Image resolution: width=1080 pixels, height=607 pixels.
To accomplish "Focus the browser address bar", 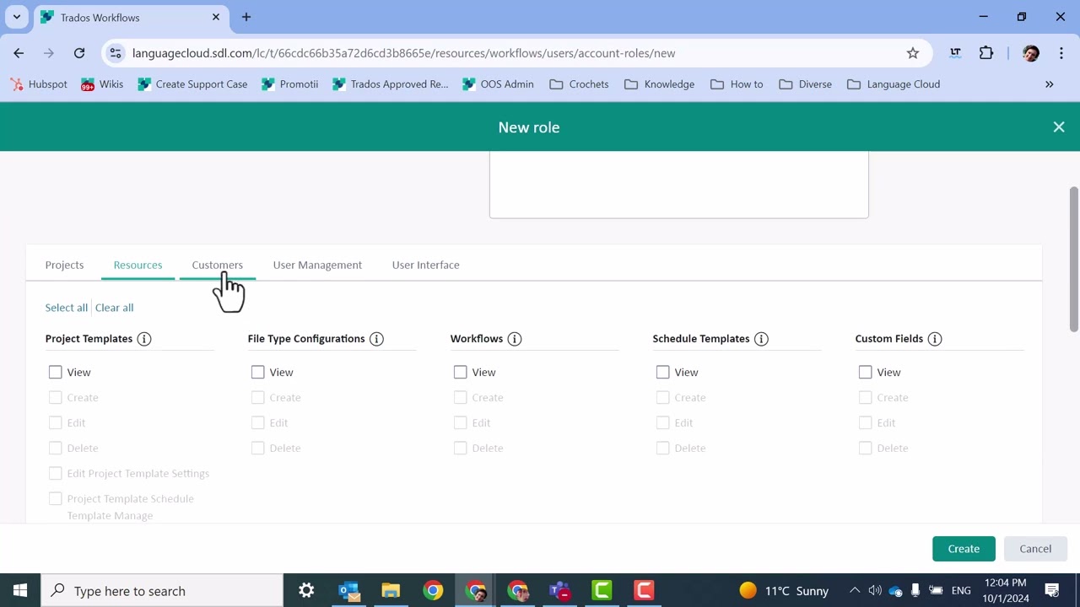I will pyautogui.click(x=515, y=53).
